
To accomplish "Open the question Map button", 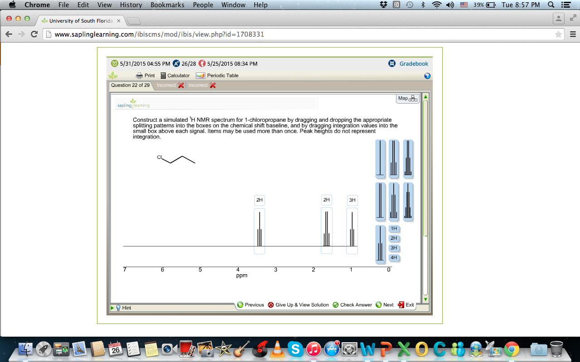I will [407, 98].
